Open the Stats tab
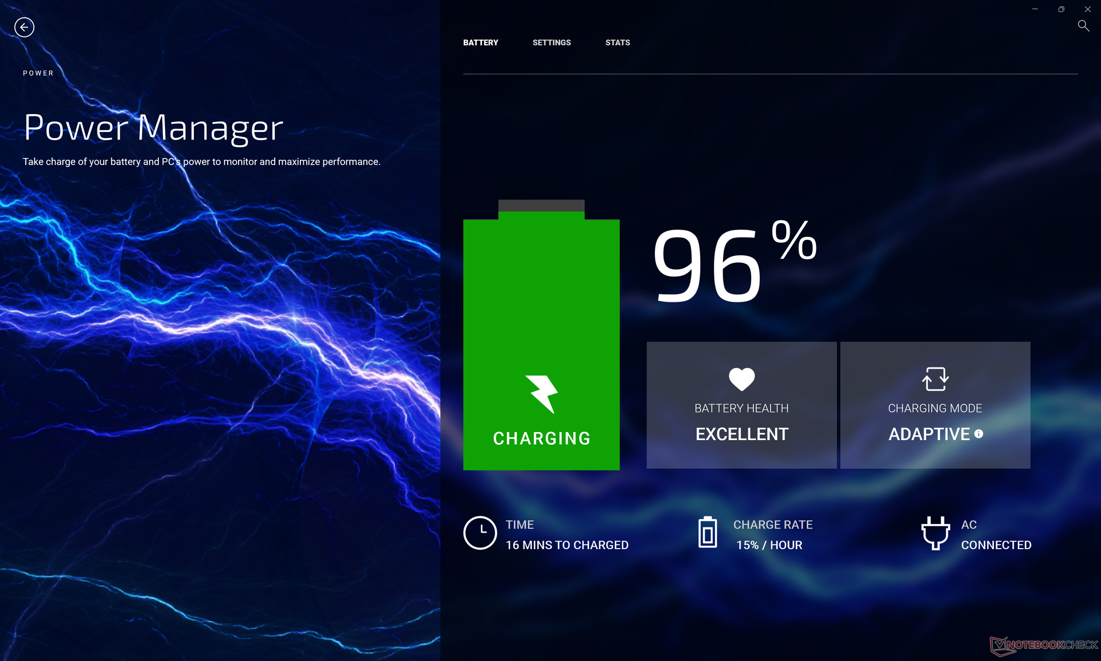Image resolution: width=1101 pixels, height=661 pixels. click(x=617, y=42)
